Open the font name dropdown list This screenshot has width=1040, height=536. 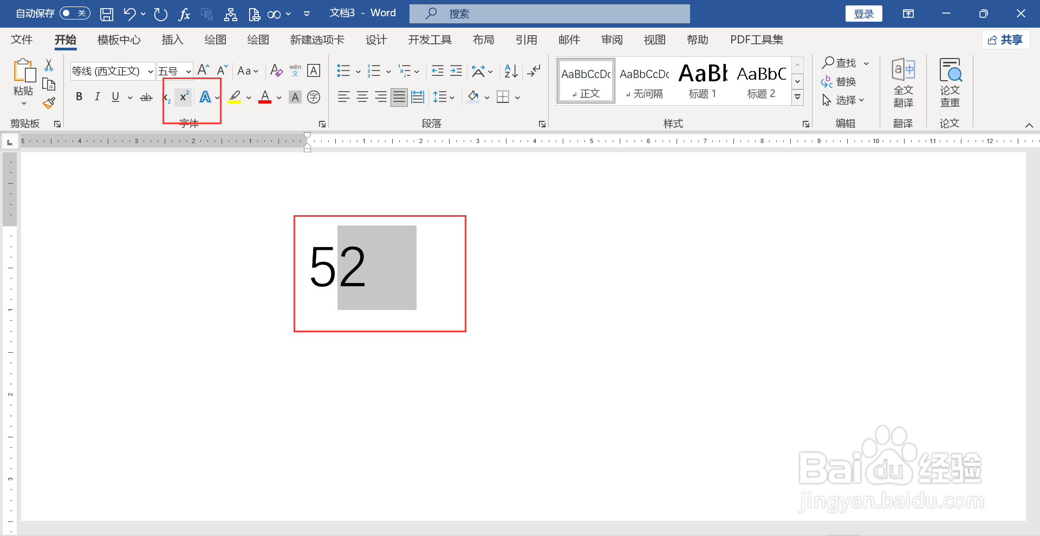[x=150, y=70]
